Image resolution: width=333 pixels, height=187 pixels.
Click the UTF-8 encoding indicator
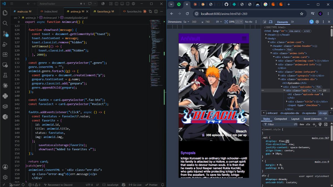point(89,185)
